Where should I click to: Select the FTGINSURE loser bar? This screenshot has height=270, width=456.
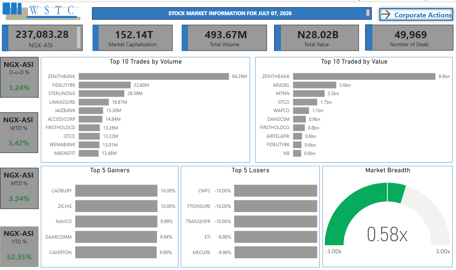tap(275, 206)
